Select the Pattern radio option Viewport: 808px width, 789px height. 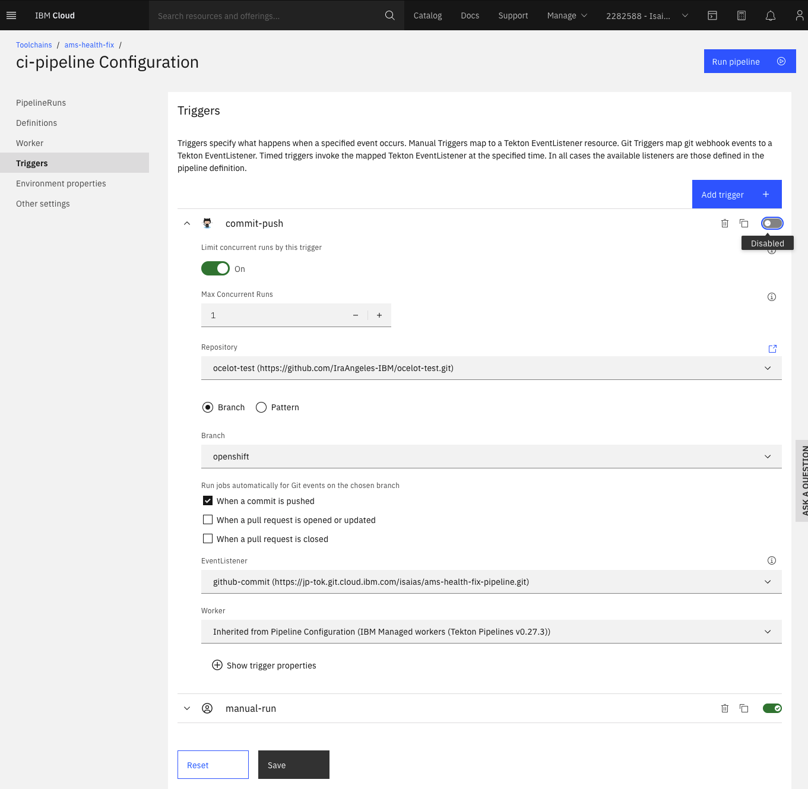coord(261,407)
